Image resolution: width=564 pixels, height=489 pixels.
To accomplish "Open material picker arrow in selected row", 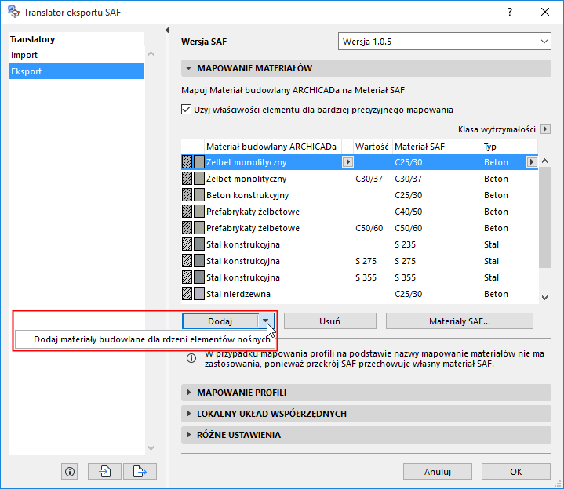I will click(347, 162).
